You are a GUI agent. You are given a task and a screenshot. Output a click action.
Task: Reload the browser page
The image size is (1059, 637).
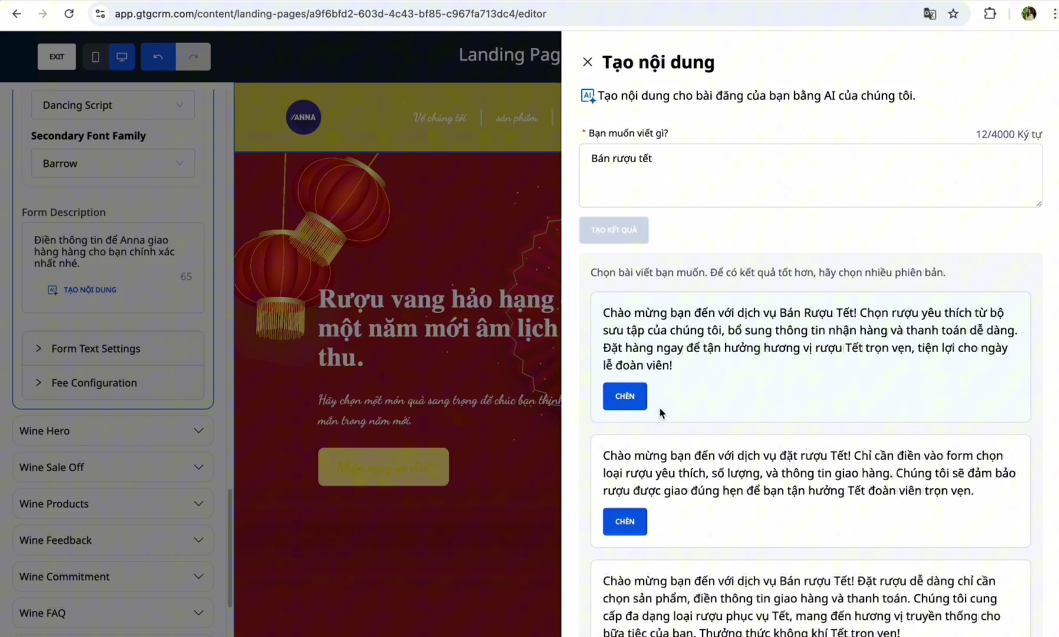pyautogui.click(x=69, y=14)
